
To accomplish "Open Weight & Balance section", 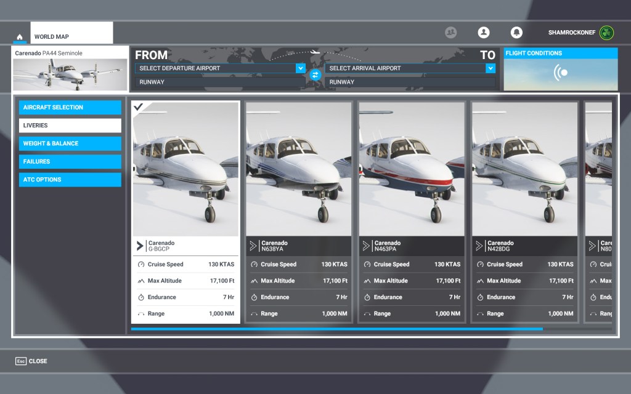I will (70, 143).
